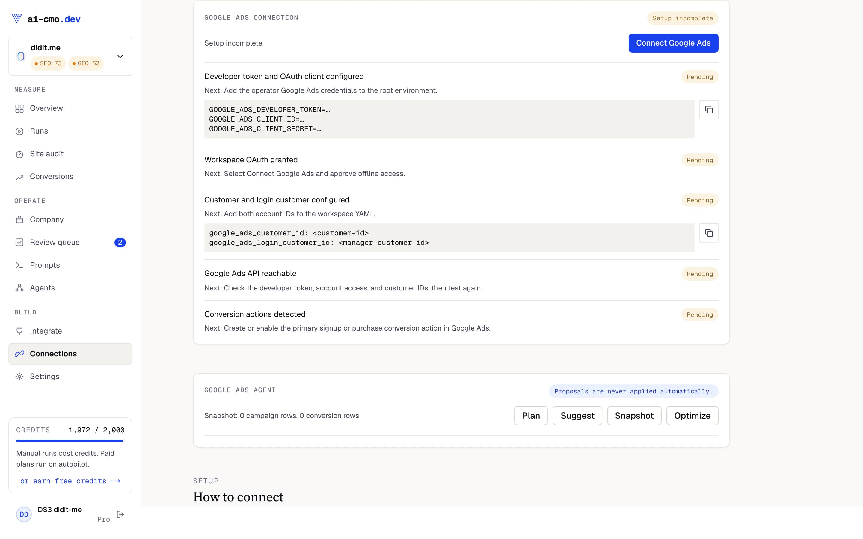Open the Prompts page label
This screenshot has height=539, width=863.
(45, 265)
